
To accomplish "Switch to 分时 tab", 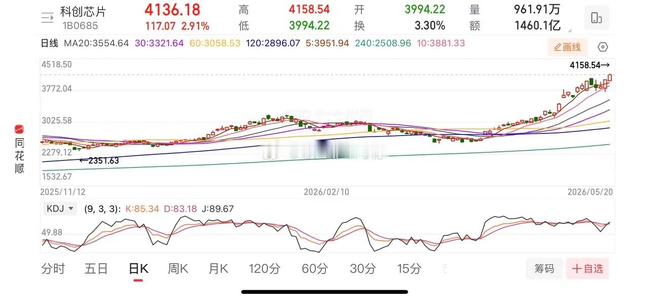I will coord(53,269).
